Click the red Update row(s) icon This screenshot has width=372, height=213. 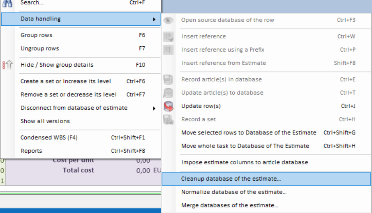tap(169, 106)
